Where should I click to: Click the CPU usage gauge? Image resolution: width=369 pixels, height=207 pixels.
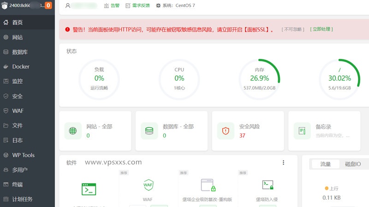[x=179, y=79]
